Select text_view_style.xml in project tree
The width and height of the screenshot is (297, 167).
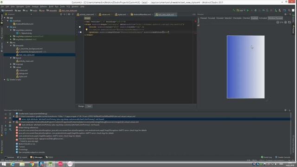tap(27, 55)
